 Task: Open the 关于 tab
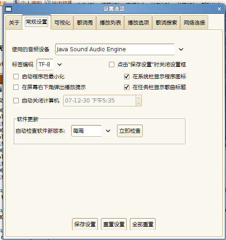click(x=14, y=23)
